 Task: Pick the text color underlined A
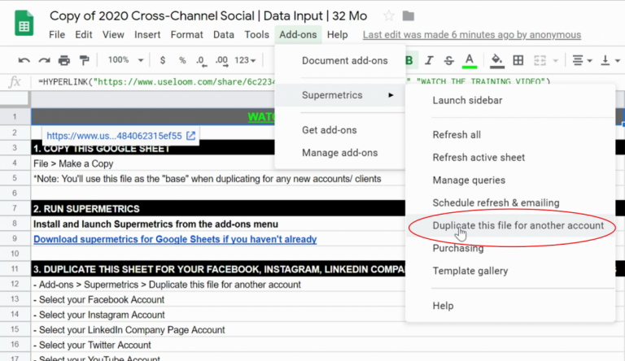click(470, 61)
